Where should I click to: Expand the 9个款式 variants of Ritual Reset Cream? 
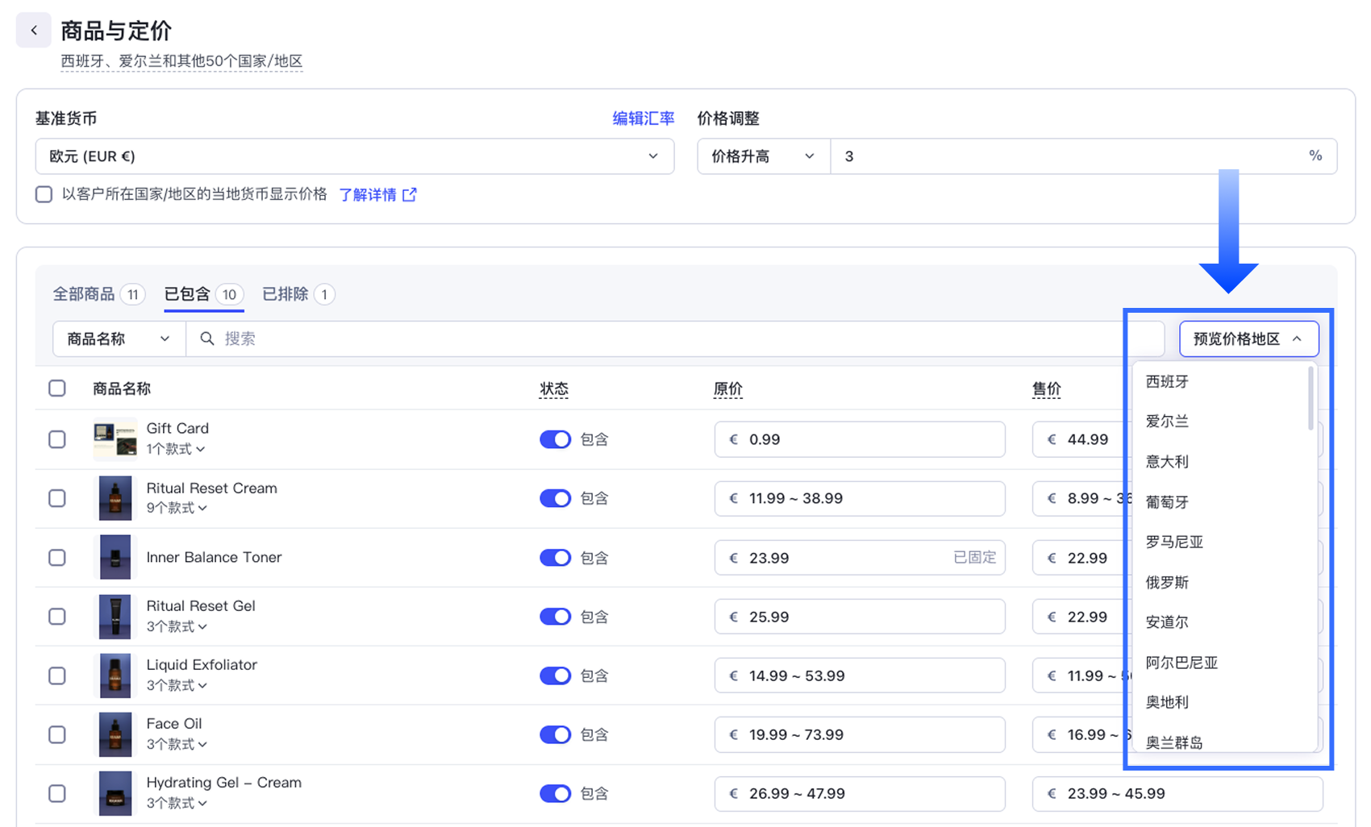177,508
